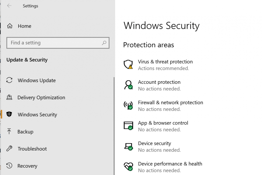Click the Windows Update refresh arrows icon
Image resolution: width=262 pixels, height=175 pixels.
(x=9, y=80)
